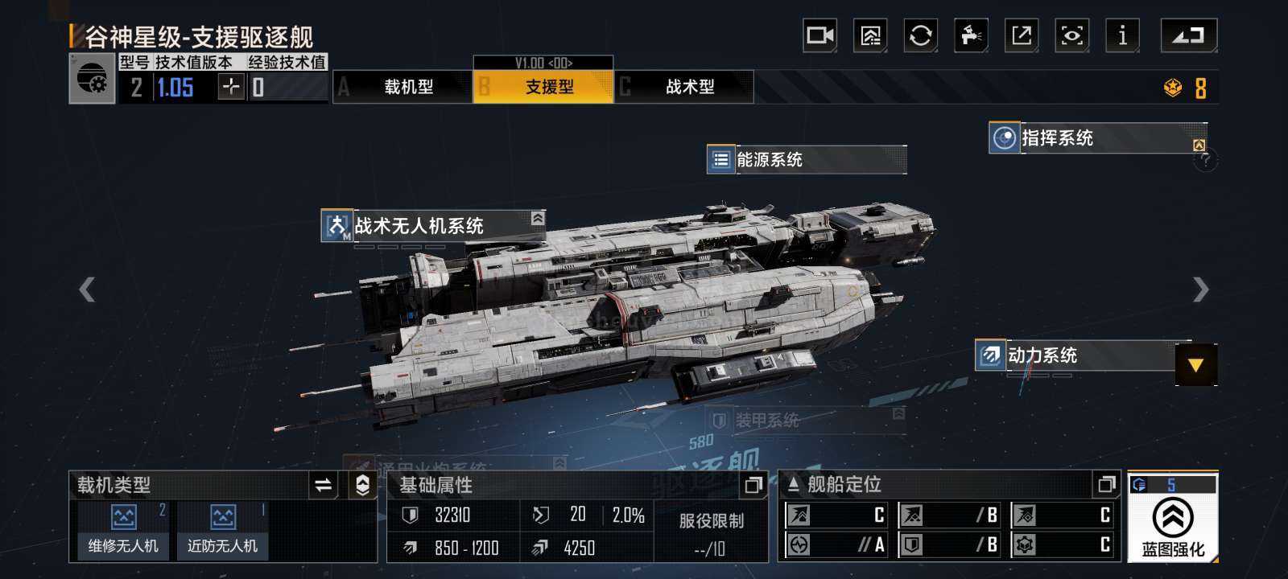The image size is (1288, 579).
Task: Tap the screenshot focus eye icon
Action: [1072, 35]
